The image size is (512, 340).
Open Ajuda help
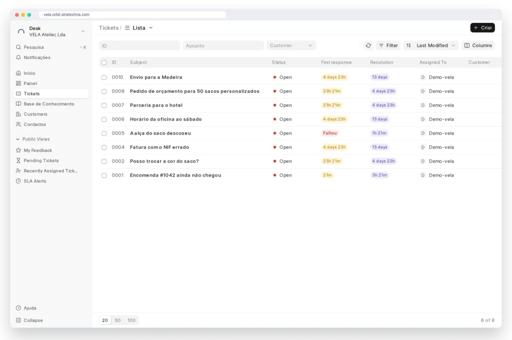point(51,308)
